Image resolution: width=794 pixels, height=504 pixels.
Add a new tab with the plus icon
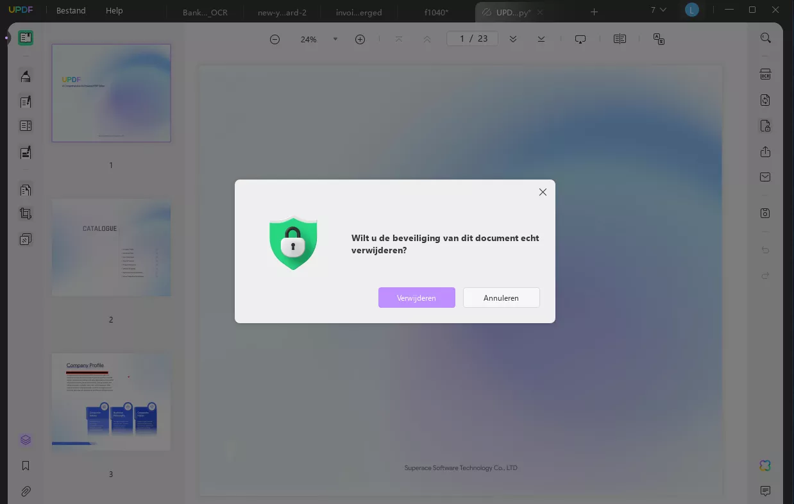[x=594, y=12]
